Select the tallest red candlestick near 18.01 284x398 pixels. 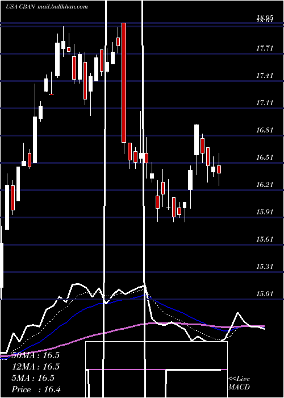pos(124,82)
